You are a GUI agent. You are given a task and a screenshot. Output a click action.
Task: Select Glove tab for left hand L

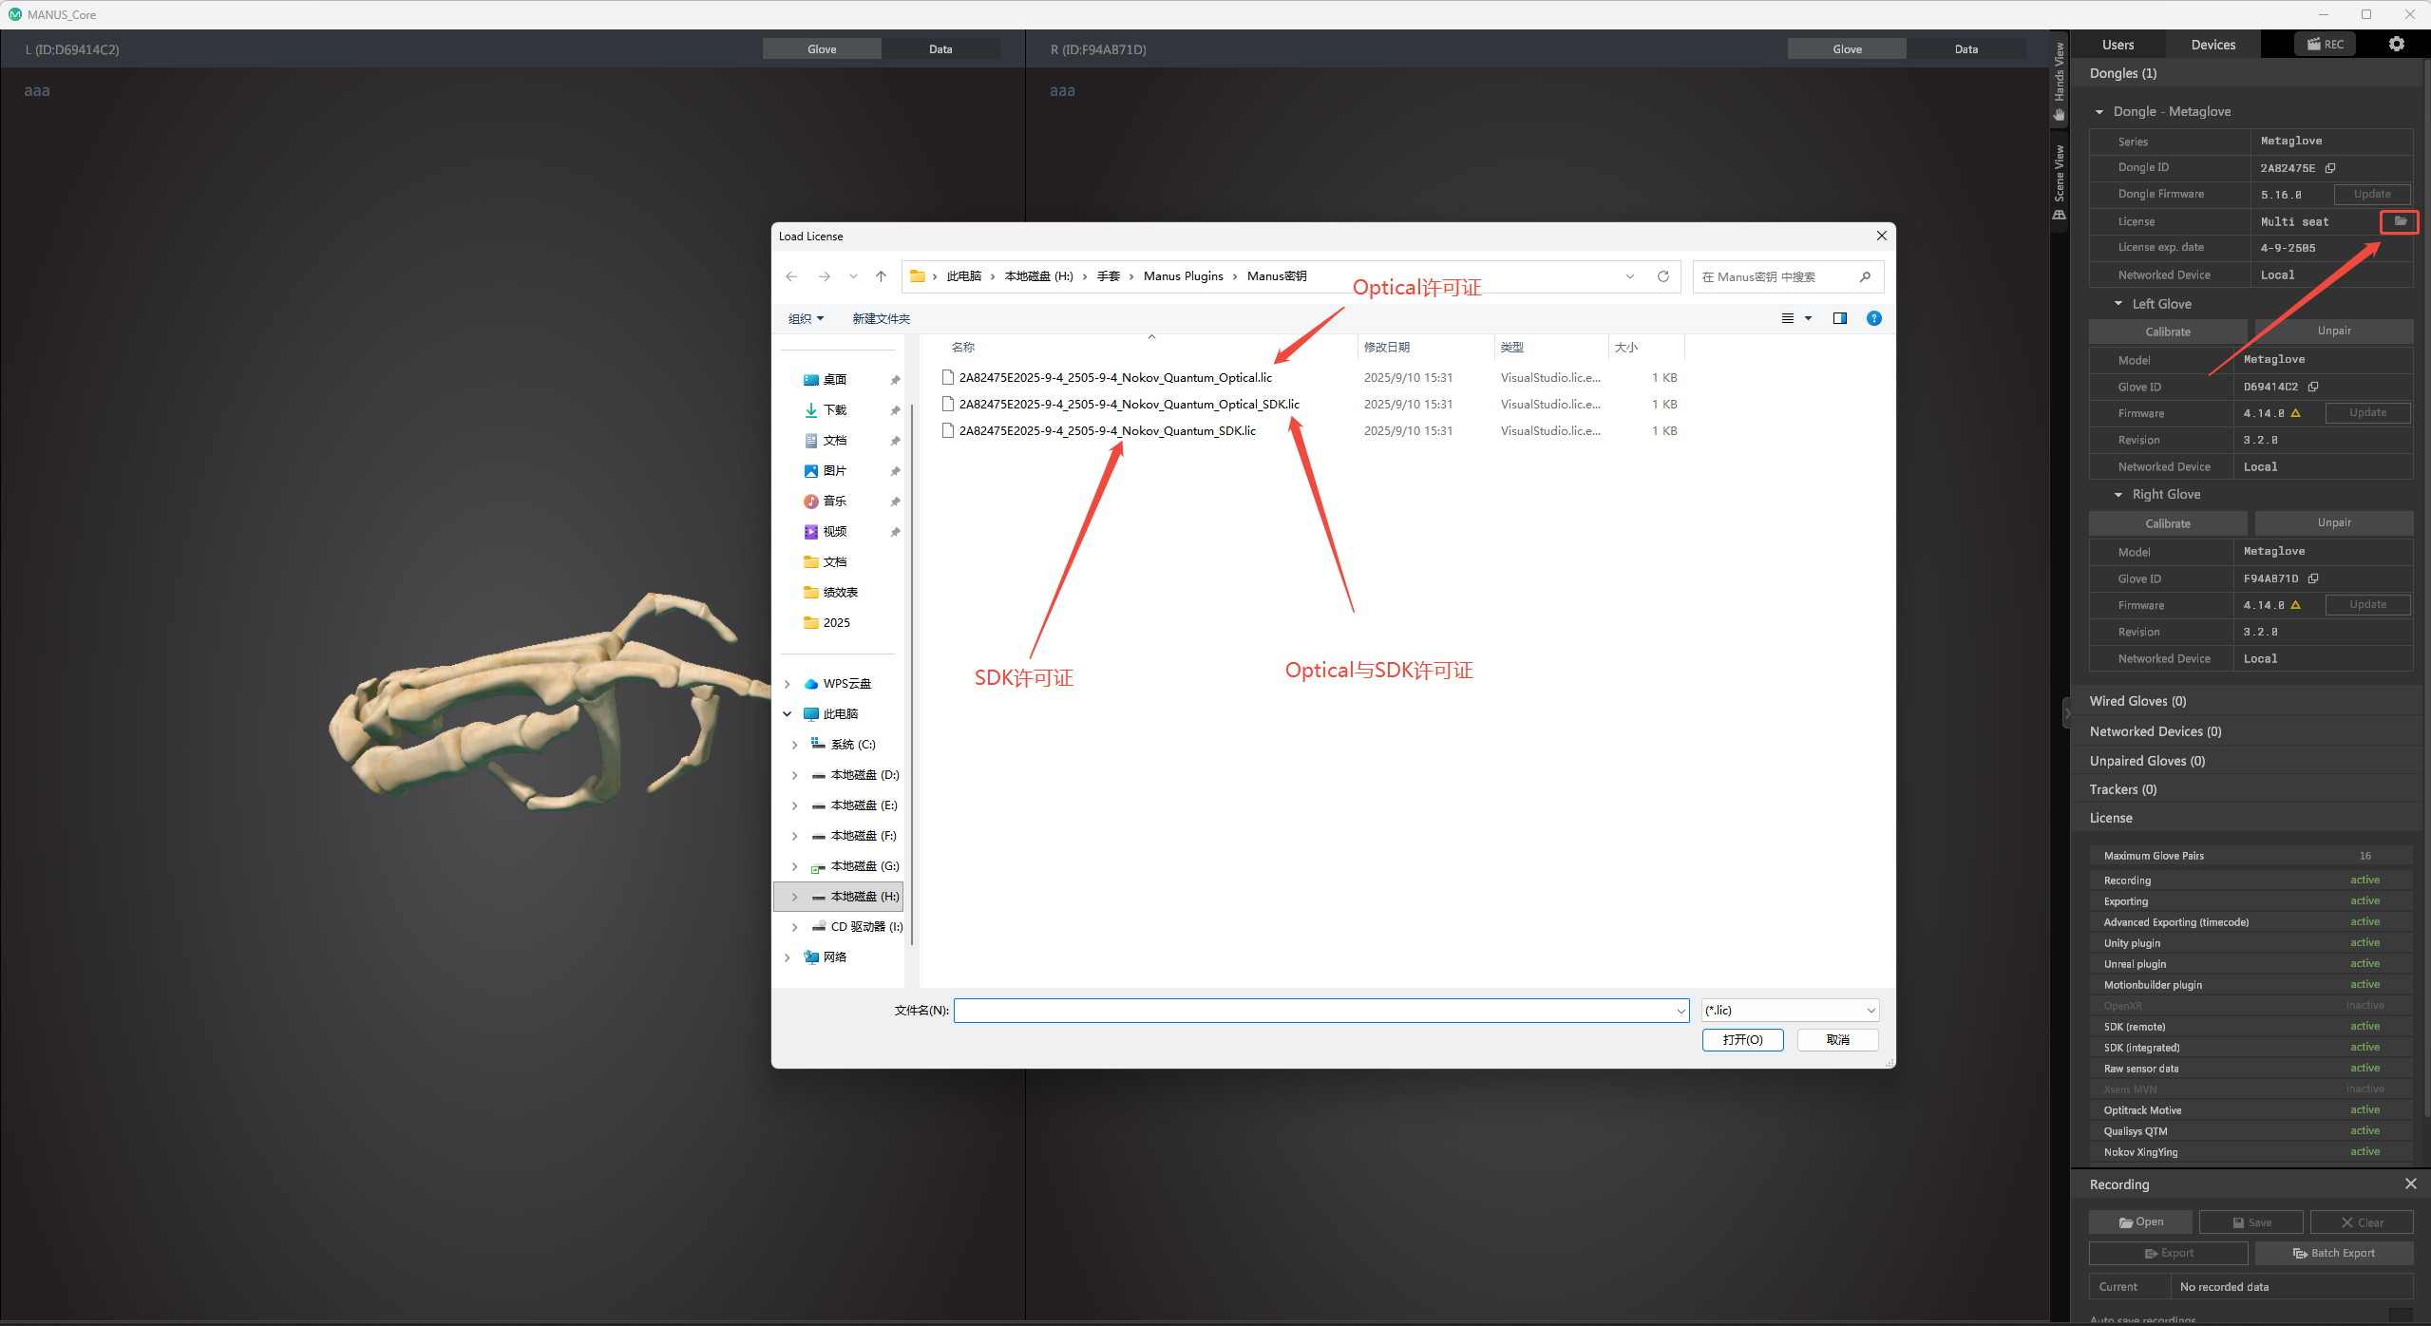coord(822,49)
